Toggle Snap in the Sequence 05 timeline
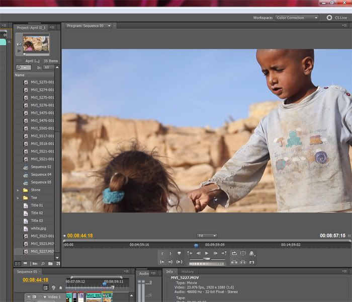 point(46,287)
